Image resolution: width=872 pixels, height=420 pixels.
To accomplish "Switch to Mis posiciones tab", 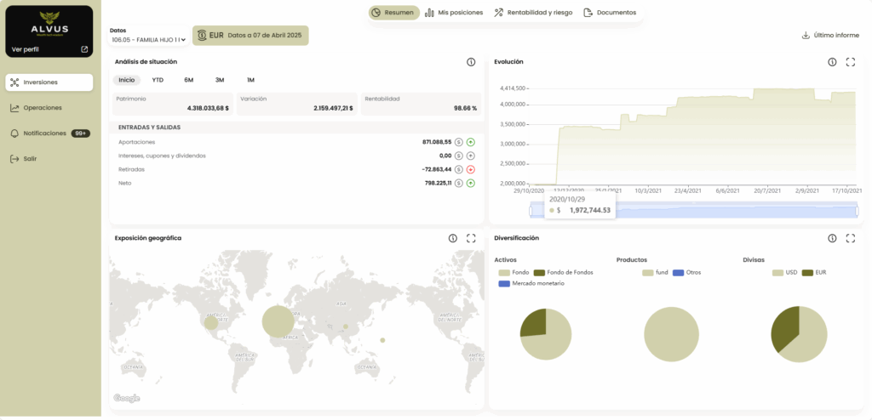I will (x=454, y=13).
